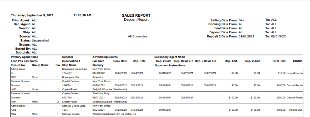Screen dimensions: 310x117
Task: Click the Western Caribbean From Galveston itinerary
Action: pos(114,114)
